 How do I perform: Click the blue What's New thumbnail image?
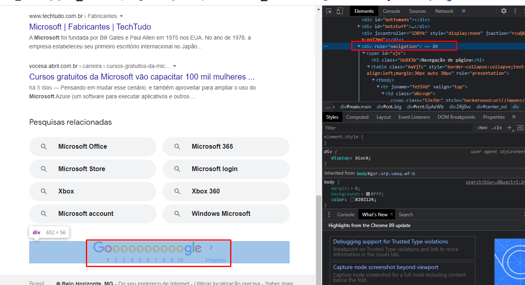pos(509,261)
